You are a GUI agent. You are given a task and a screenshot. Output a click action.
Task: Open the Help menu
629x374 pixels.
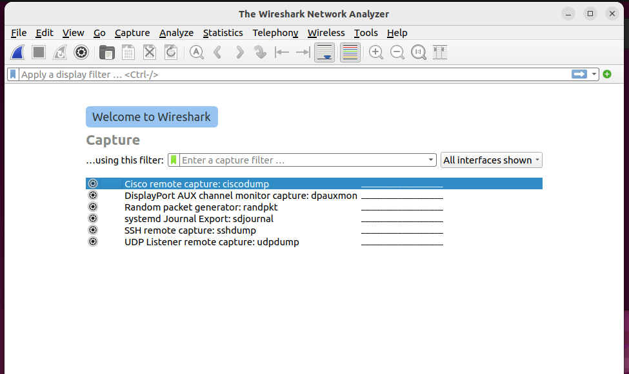[397, 33]
